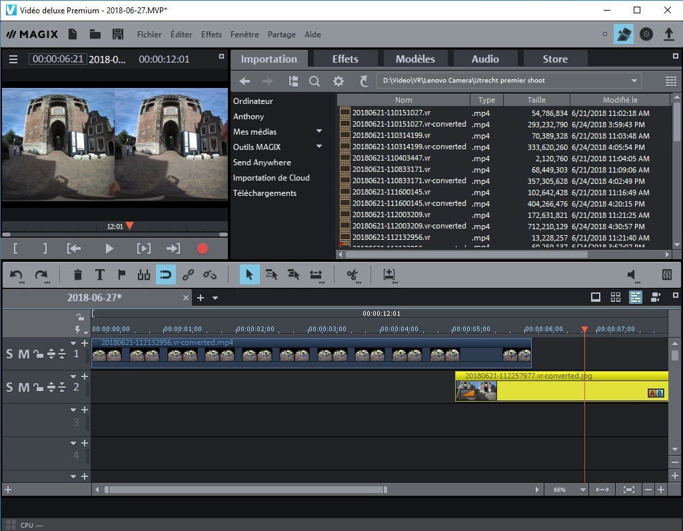Open the timeline zoom percentage dropdown
The height and width of the screenshot is (531, 683).
tap(583, 490)
